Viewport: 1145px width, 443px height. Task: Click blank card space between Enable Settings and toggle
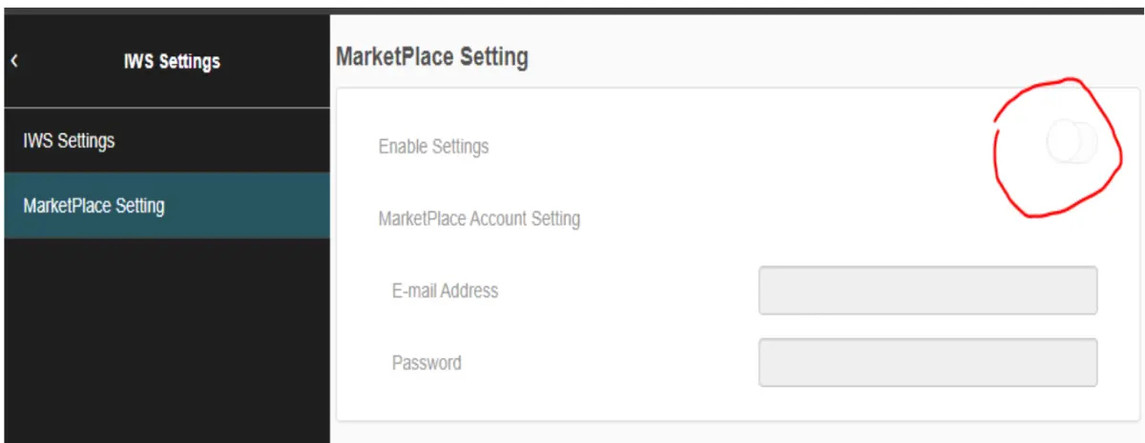744,147
